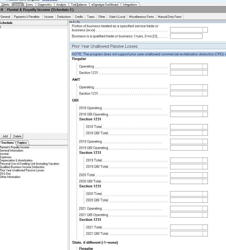Open the Diagnostics tab
Image resolution: width=226 pixels, height=250 pixels.
tap(45, 5)
